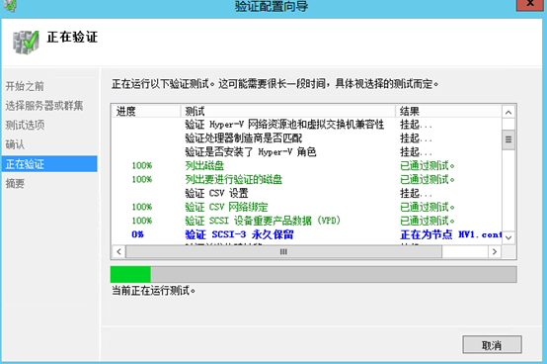Select the 验证 CSV 网络绑定 test row

click(x=307, y=207)
